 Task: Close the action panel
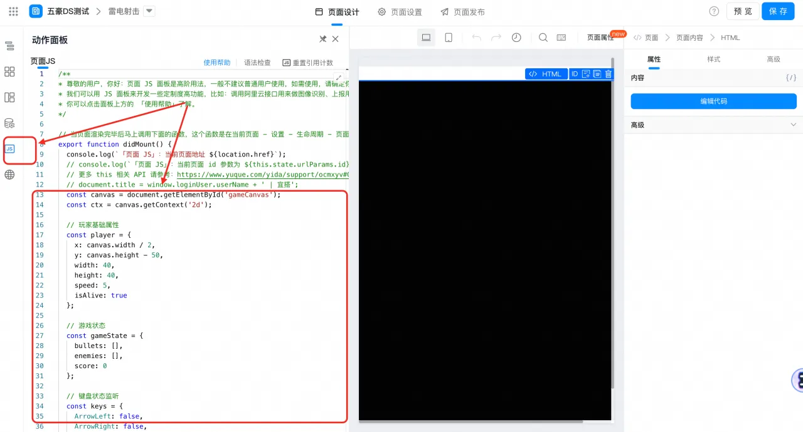pyautogui.click(x=336, y=39)
